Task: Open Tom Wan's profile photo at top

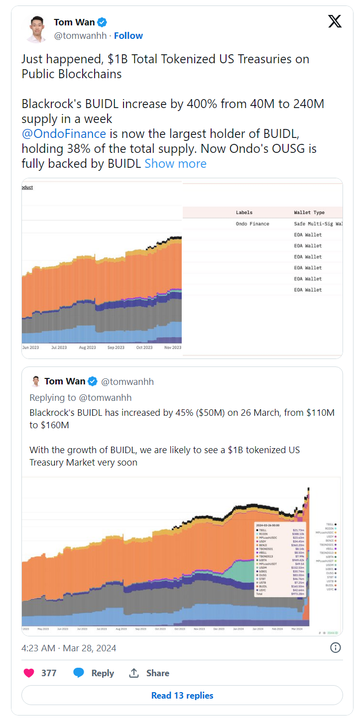Action: click(x=35, y=29)
